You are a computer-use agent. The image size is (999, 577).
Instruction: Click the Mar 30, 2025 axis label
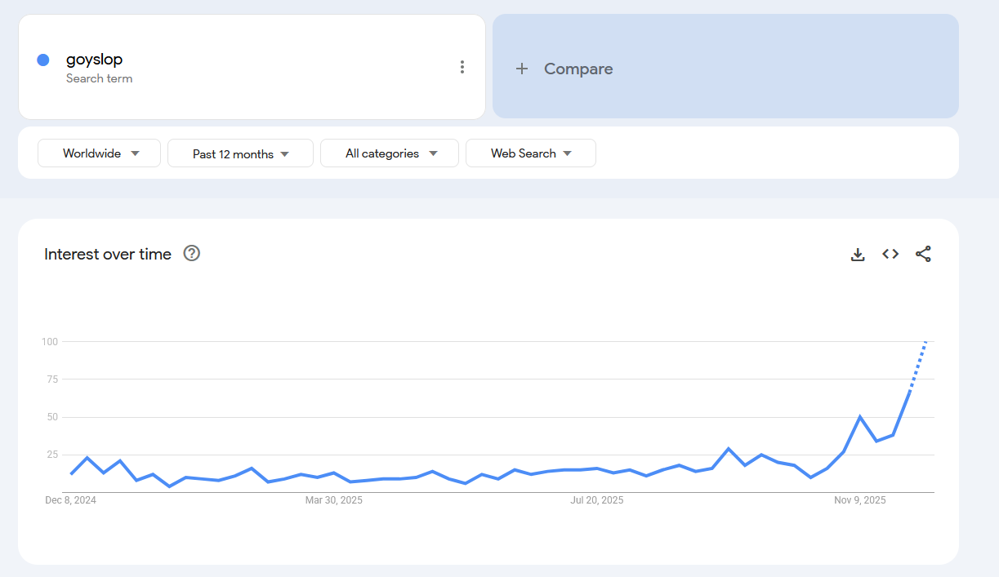pos(334,500)
